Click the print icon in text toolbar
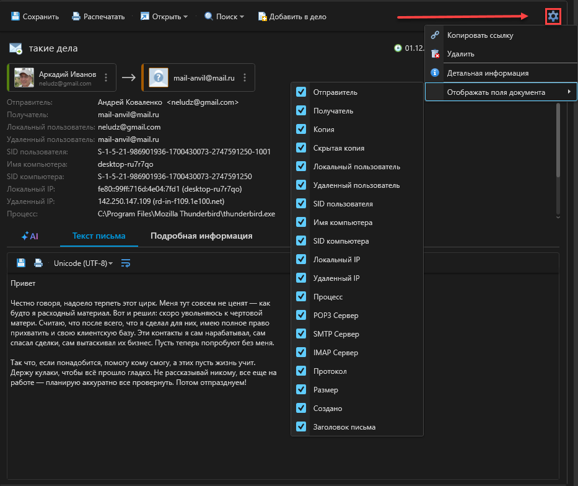 tap(38, 263)
